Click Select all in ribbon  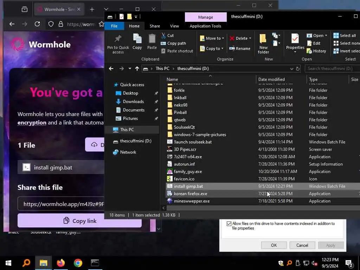coord(345,36)
